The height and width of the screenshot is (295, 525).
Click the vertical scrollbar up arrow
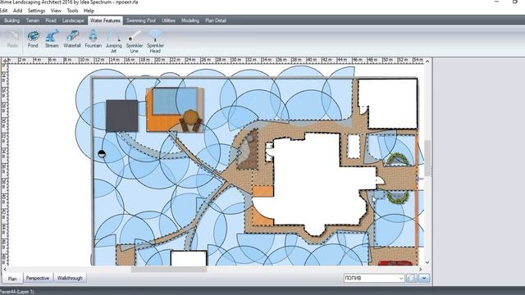(x=427, y=61)
